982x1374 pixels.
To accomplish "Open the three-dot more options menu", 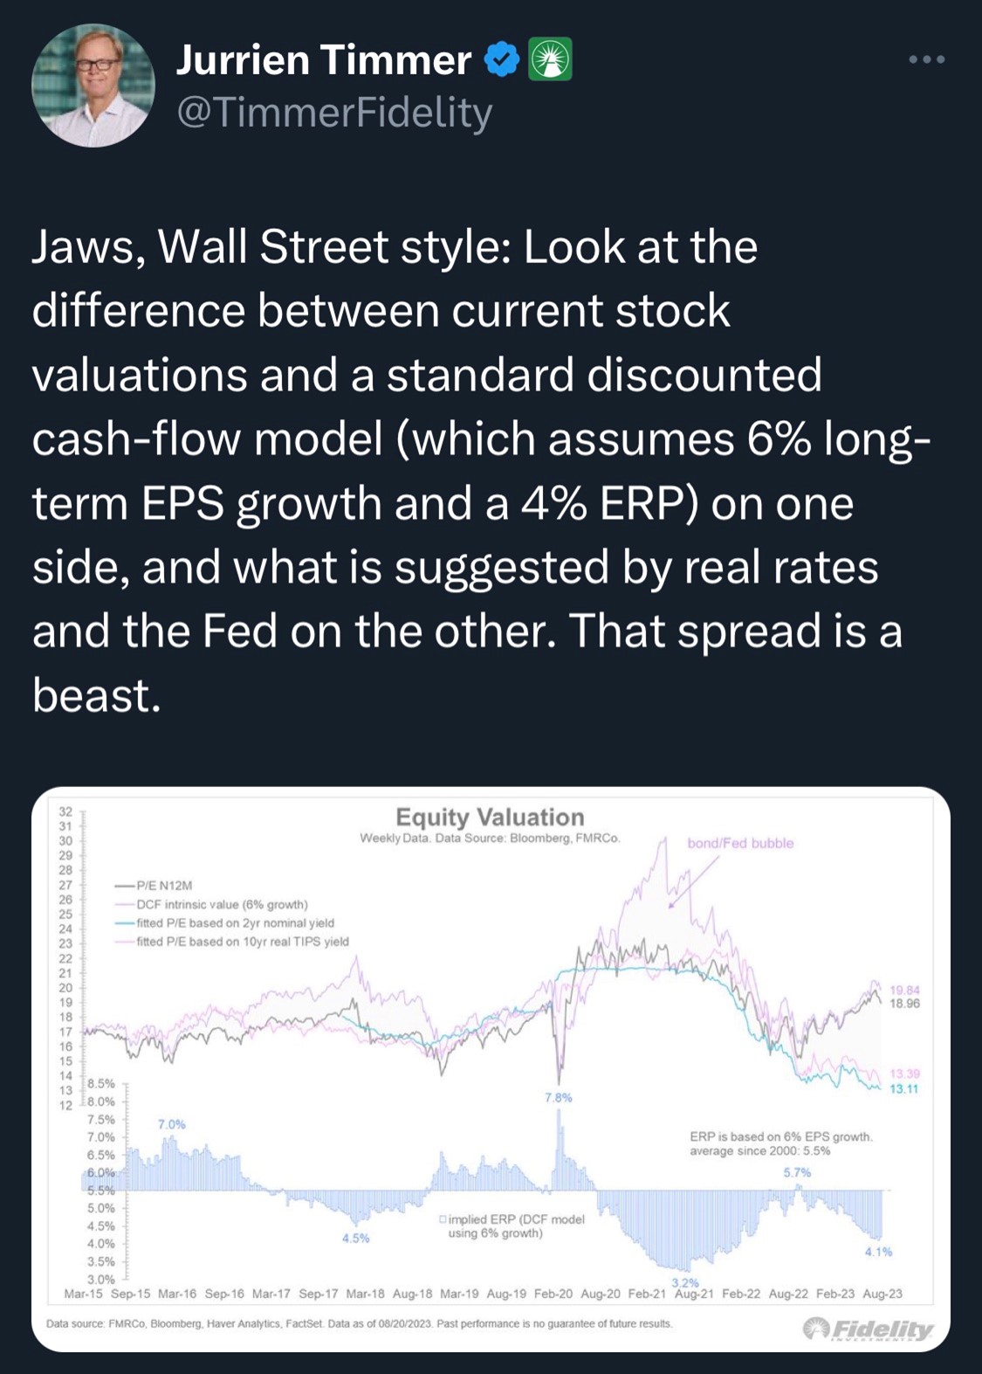I will point(926,59).
